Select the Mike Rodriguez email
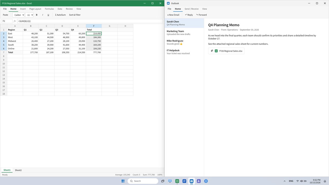 click(x=184, y=42)
